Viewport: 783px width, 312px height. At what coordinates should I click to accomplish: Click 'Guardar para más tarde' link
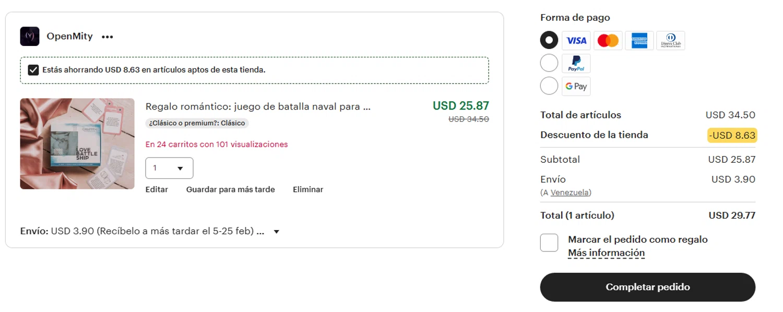(x=230, y=190)
